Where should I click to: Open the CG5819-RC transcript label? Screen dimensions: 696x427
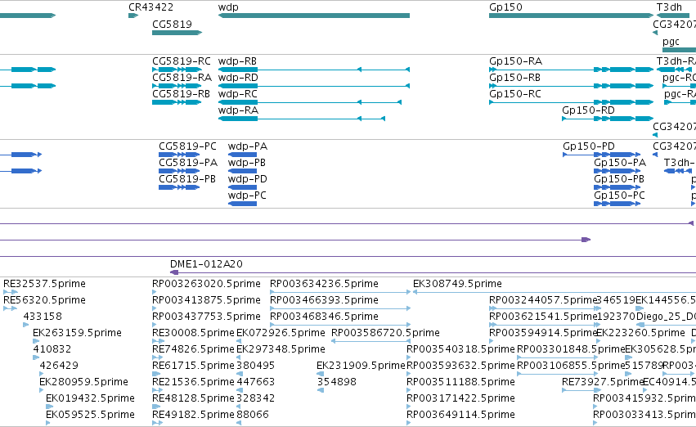[182, 61]
